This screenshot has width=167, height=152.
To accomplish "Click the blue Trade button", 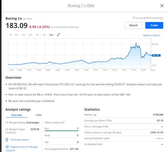I will coord(154,25).
